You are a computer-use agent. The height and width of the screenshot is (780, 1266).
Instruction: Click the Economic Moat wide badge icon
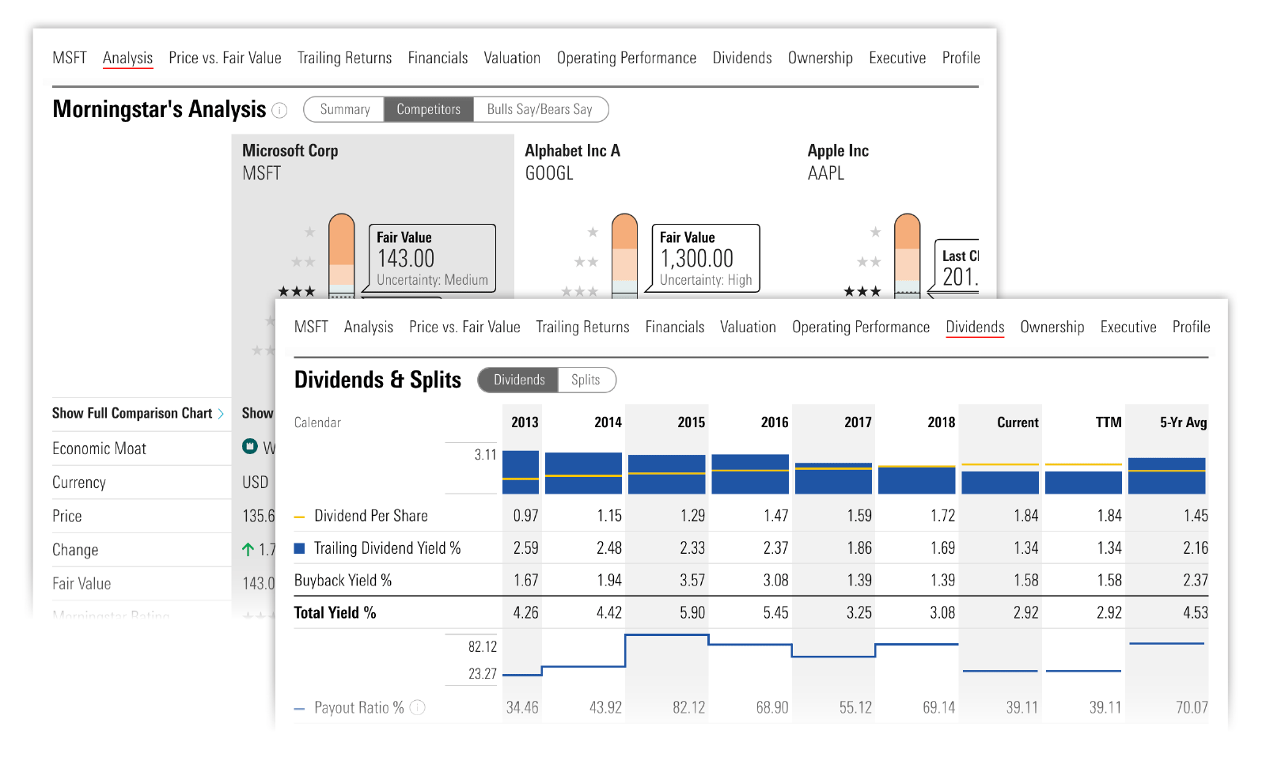pyautogui.click(x=250, y=446)
